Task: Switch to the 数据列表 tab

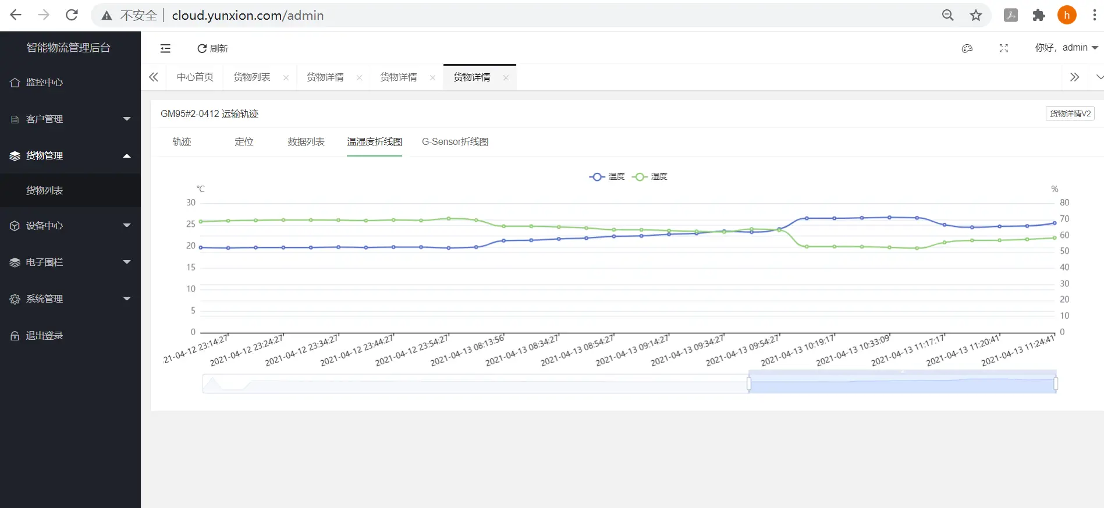Action: click(306, 142)
